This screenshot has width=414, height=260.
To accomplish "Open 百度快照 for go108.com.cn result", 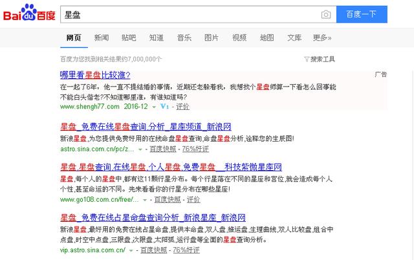I will [x=168, y=200].
